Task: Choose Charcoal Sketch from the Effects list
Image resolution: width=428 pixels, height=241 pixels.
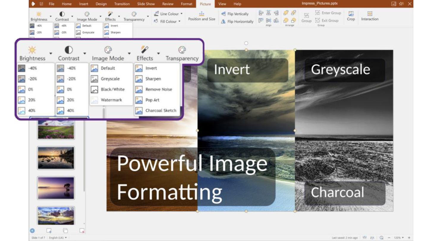Action: coord(160,111)
